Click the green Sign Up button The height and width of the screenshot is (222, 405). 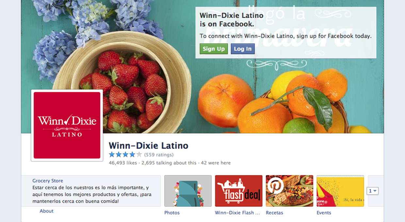[x=214, y=49]
